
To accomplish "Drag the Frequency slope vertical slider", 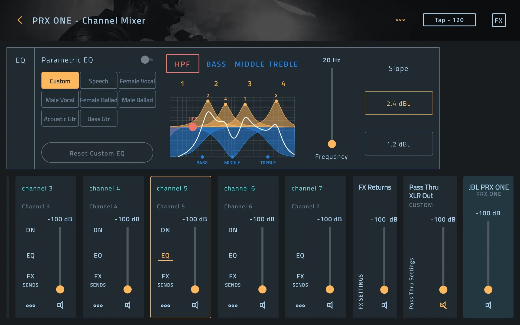I will click(x=331, y=144).
